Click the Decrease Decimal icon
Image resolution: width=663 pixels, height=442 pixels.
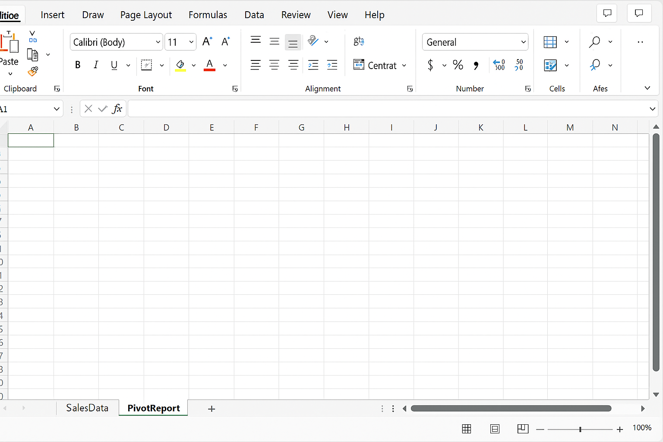pos(519,65)
